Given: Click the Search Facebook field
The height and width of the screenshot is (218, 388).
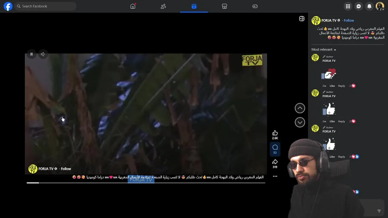Looking at the screenshot, I should point(45,6).
